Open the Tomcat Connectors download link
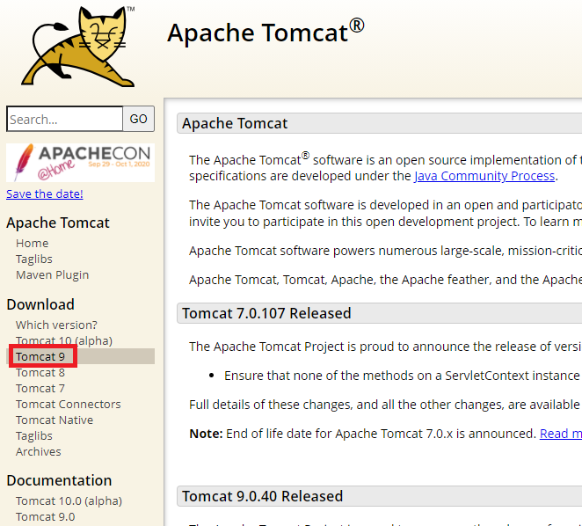Viewport: 582px width, 526px height. (x=69, y=404)
